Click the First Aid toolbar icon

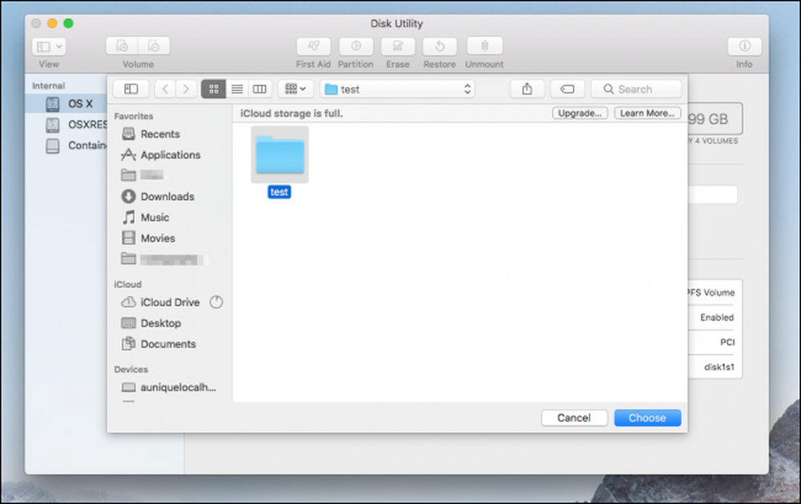[x=313, y=46]
